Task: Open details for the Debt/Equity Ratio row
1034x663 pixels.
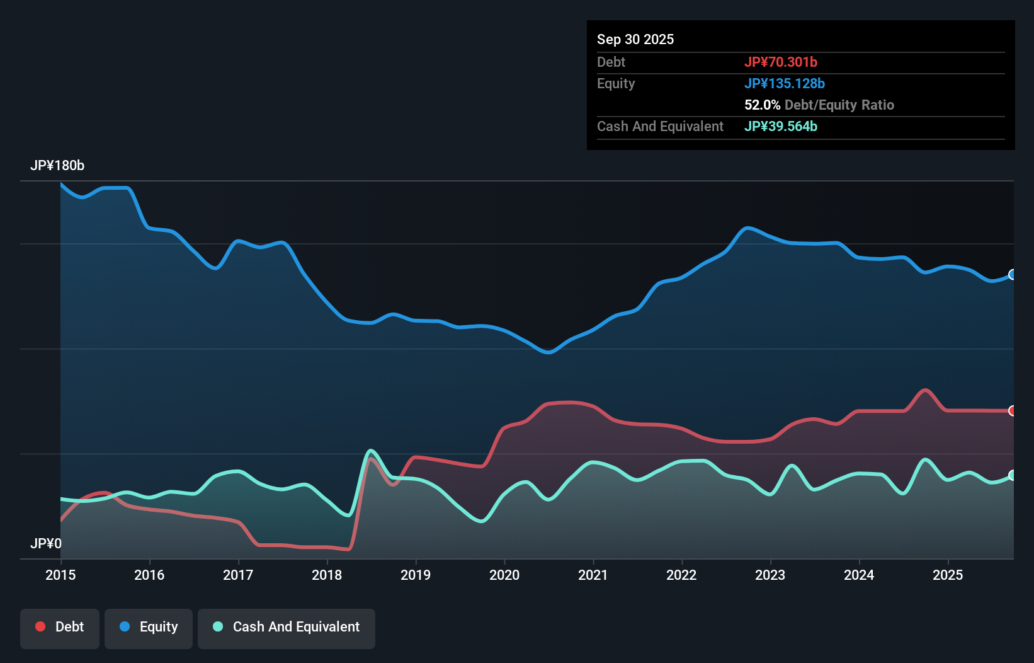Action: [819, 105]
